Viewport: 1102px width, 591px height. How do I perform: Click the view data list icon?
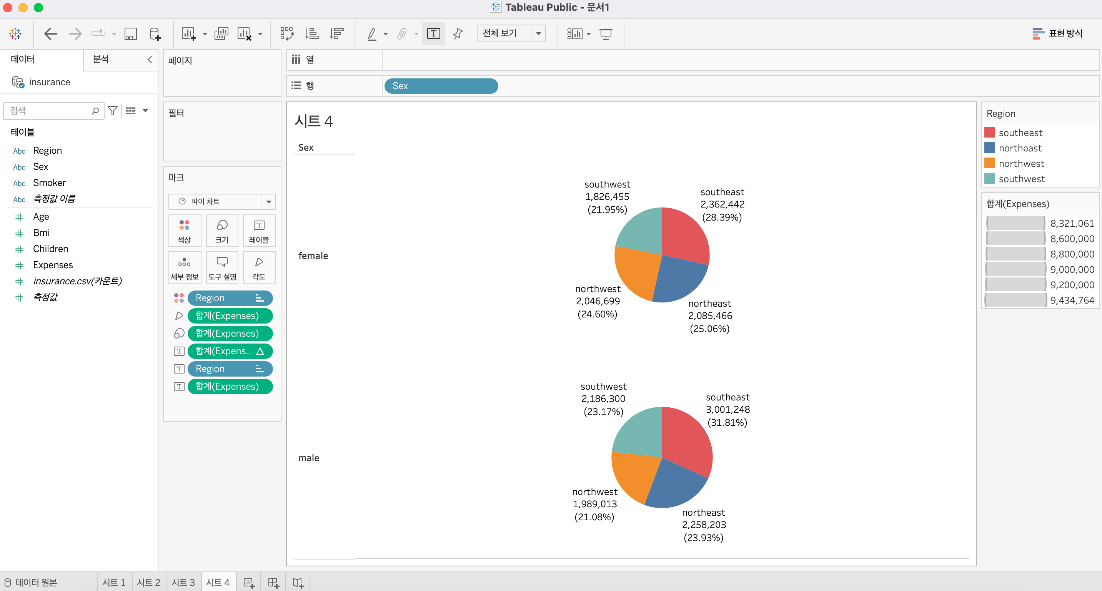point(130,111)
